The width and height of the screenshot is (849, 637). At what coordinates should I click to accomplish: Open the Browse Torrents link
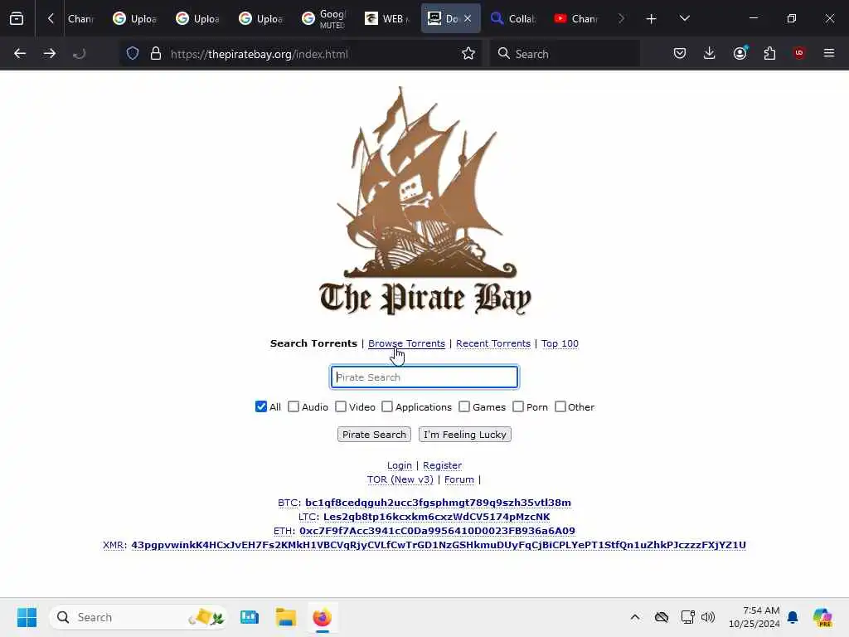tap(406, 343)
